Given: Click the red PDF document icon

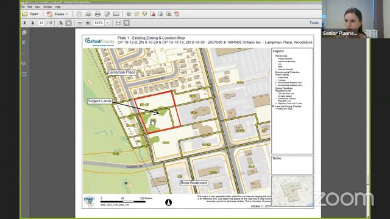Looking at the screenshot, I should [x=153, y=14].
